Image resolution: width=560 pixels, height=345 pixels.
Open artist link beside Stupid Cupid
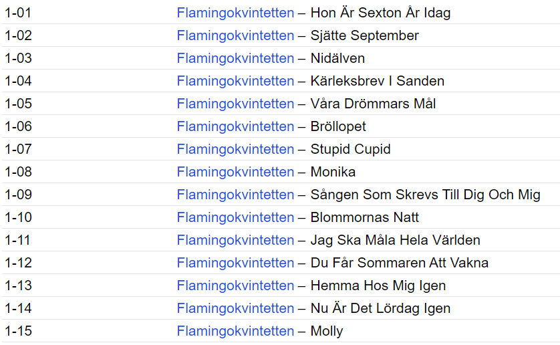235,149
